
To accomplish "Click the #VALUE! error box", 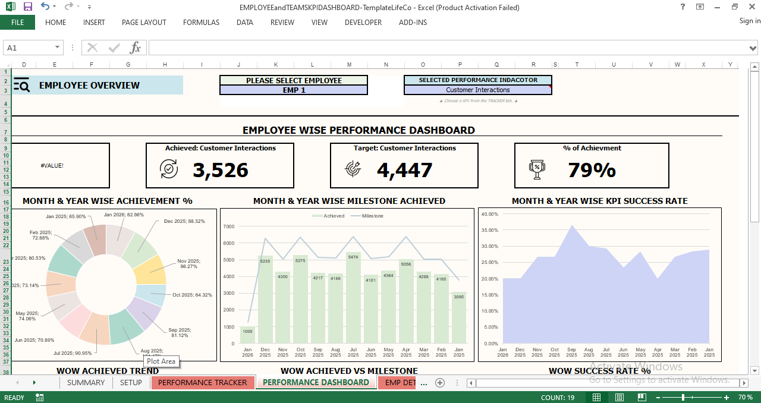I will (61, 165).
